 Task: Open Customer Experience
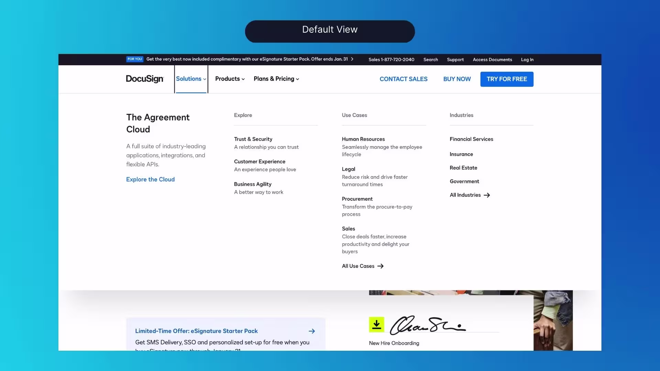coord(260,162)
